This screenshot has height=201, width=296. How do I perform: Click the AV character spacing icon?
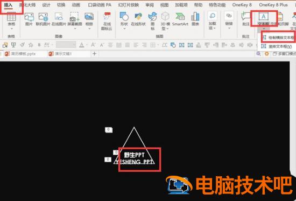coord(47,45)
